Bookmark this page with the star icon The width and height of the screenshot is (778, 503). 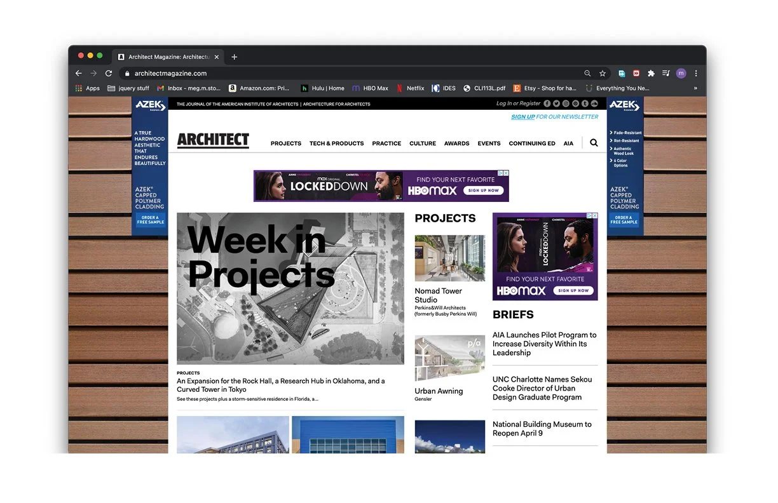[603, 74]
